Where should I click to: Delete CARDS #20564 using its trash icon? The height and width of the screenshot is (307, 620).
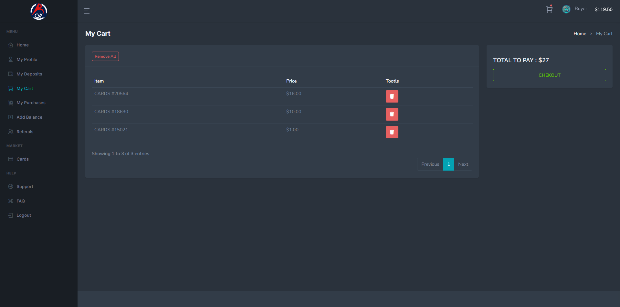coord(392,96)
